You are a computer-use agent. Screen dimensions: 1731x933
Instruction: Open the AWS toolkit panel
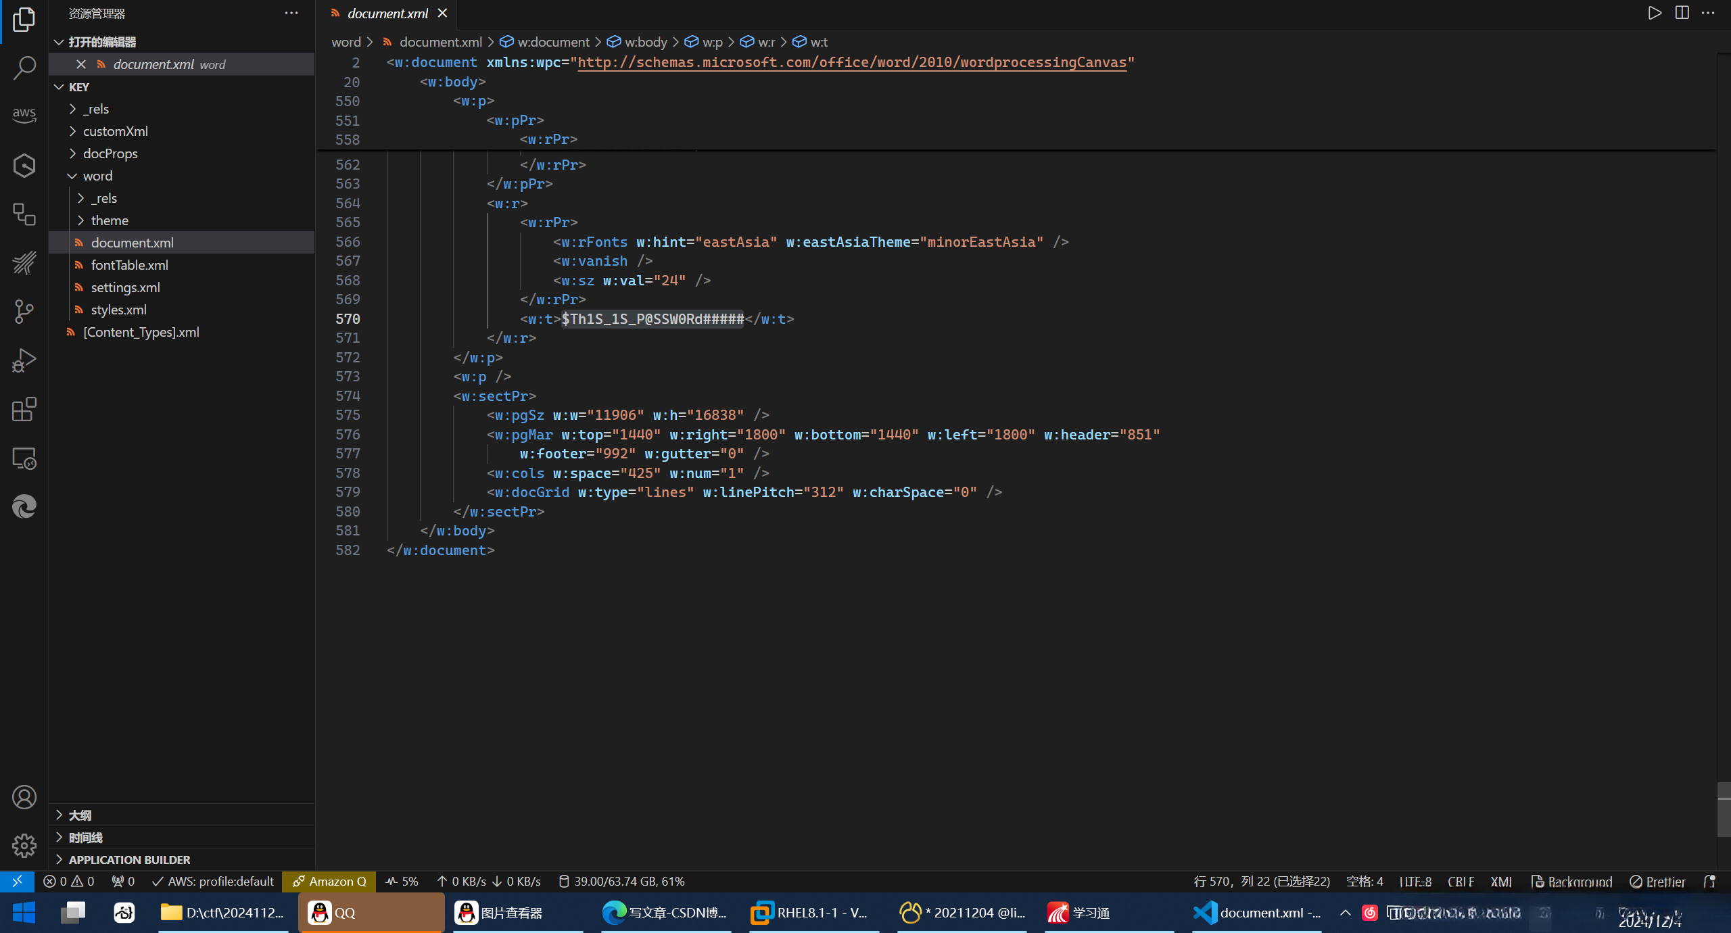pyautogui.click(x=24, y=115)
